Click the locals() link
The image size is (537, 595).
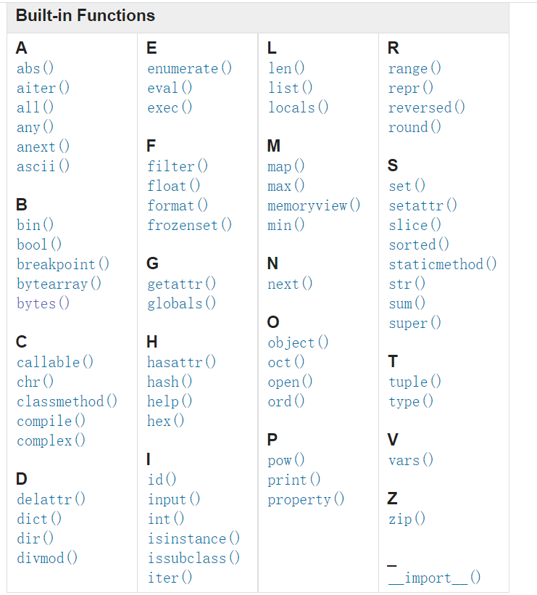tap(299, 107)
